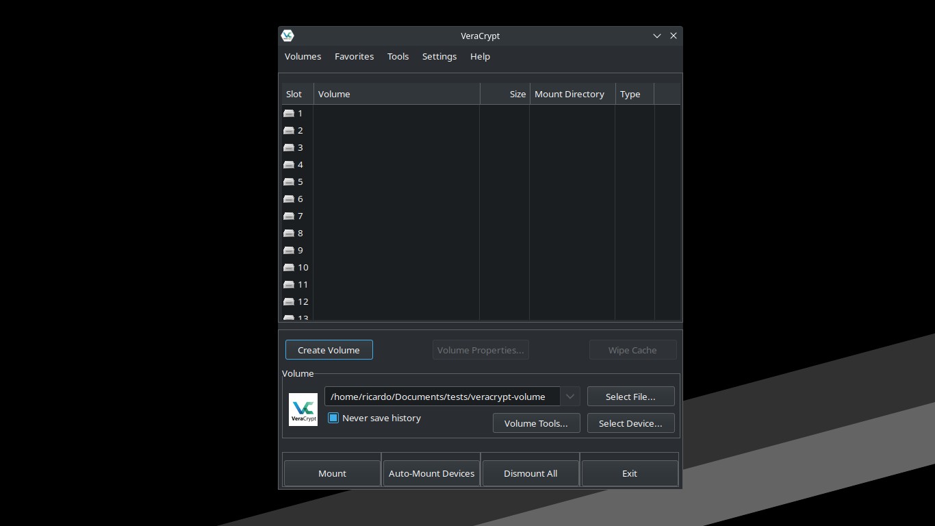Open the Volumes menu

303,57
